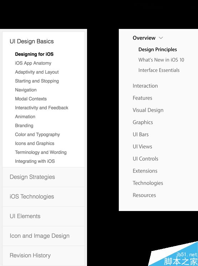This screenshot has width=198, height=266.
Task: Open Interface Essentials item
Action: click(x=159, y=70)
